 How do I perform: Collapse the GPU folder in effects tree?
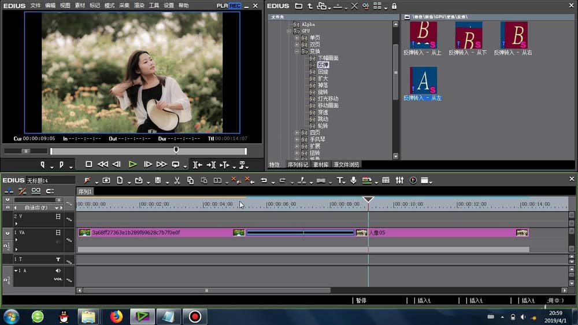[289, 31]
